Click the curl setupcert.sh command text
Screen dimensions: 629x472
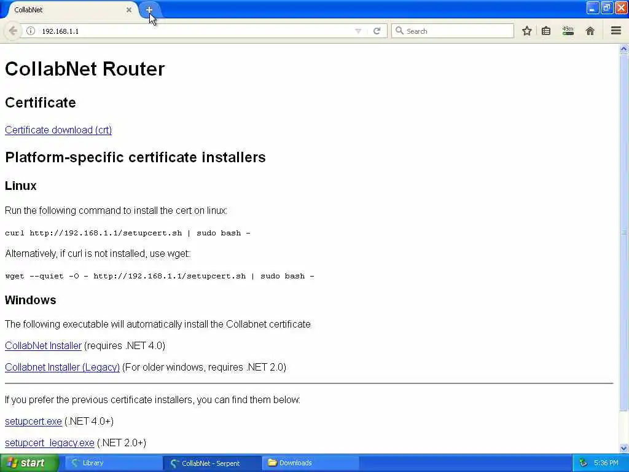128,233
